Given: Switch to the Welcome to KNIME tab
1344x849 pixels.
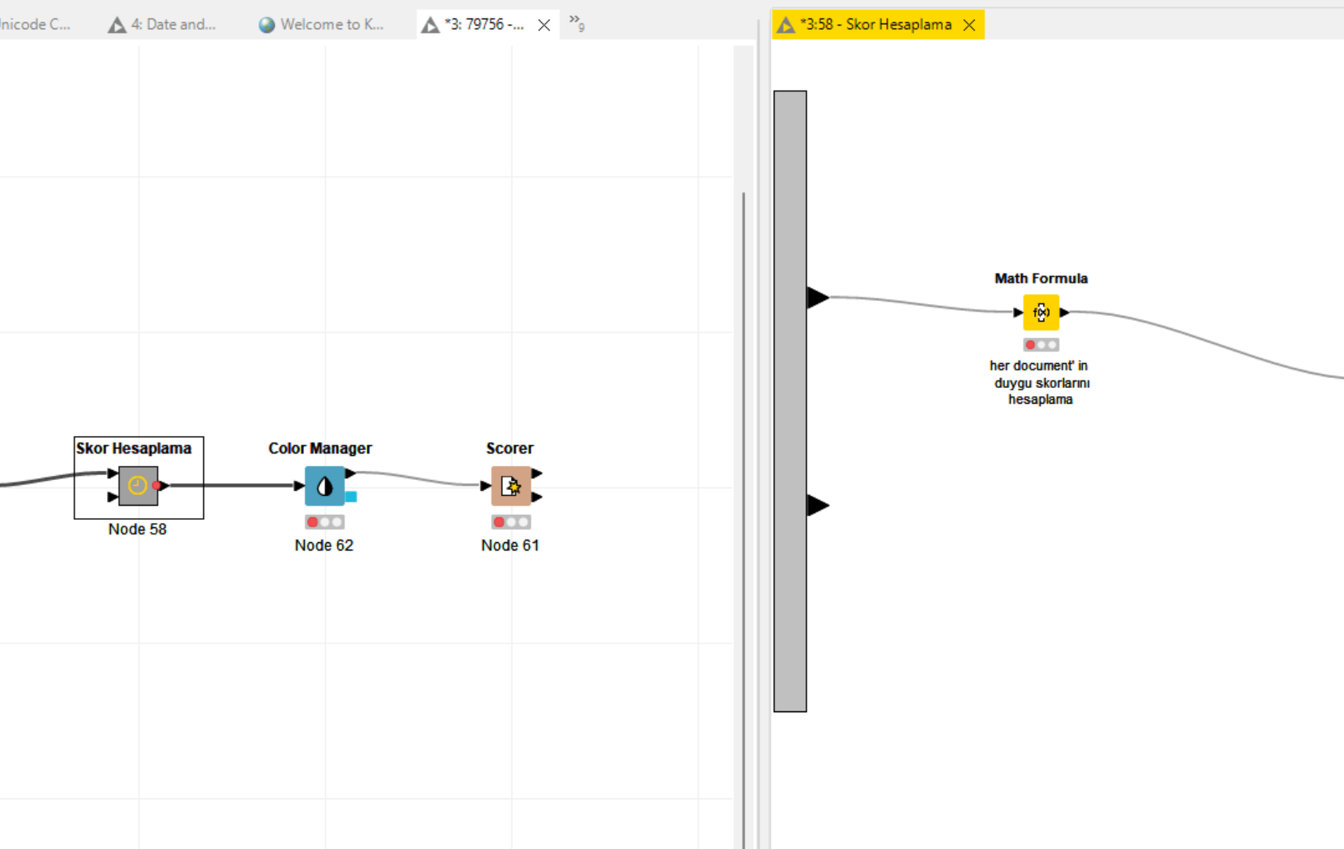Looking at the screenshot, I should 321,25.
